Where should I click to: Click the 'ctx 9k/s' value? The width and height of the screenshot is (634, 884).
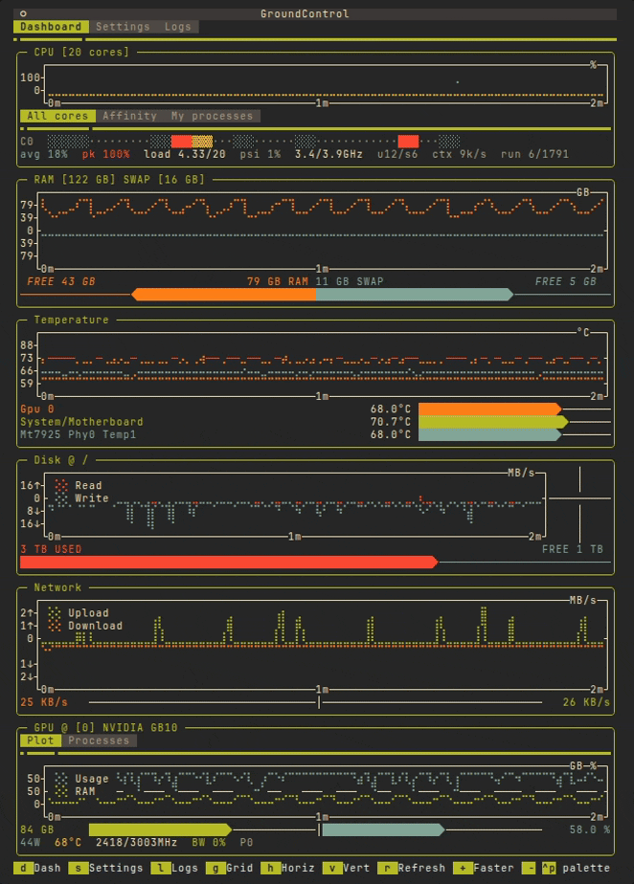[459, 154]
